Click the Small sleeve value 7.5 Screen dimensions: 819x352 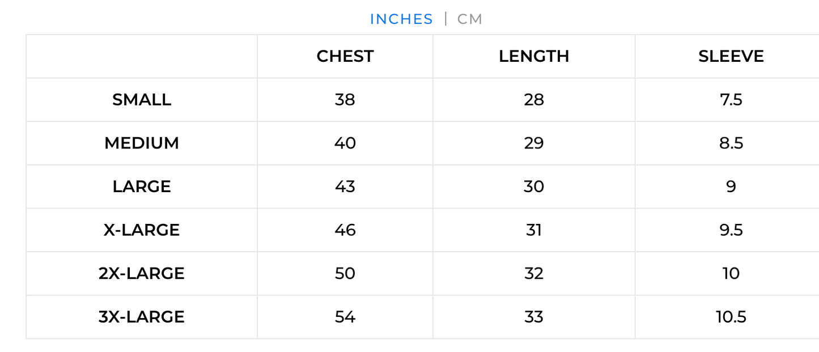tap(731, 100)
